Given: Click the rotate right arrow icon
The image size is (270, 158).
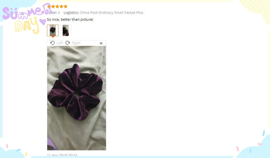Looking at the screenshot, I should click(x=68, y=43).
